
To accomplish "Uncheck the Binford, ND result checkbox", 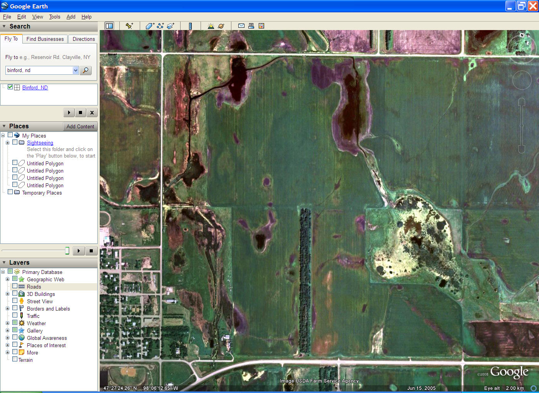I will click(x=10, y=87).
